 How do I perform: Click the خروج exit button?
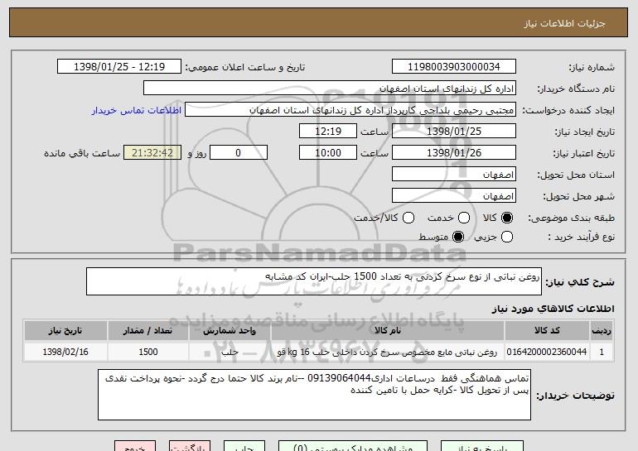tap(135, 446)
